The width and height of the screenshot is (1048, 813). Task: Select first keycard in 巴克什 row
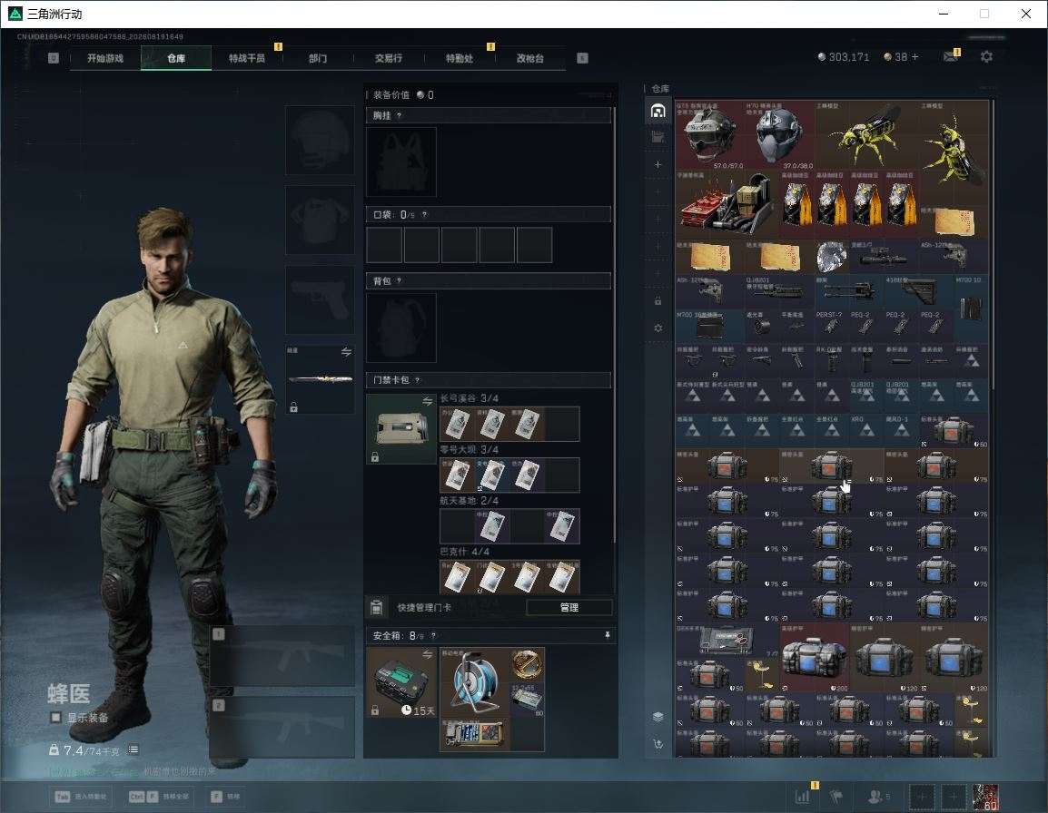coord(457,576)
